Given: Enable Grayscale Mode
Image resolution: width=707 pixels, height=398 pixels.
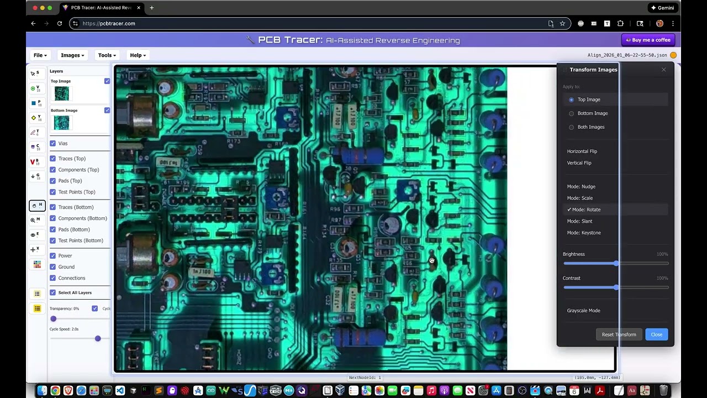Looking at the screenshot, I should click(x=583, y=311).
